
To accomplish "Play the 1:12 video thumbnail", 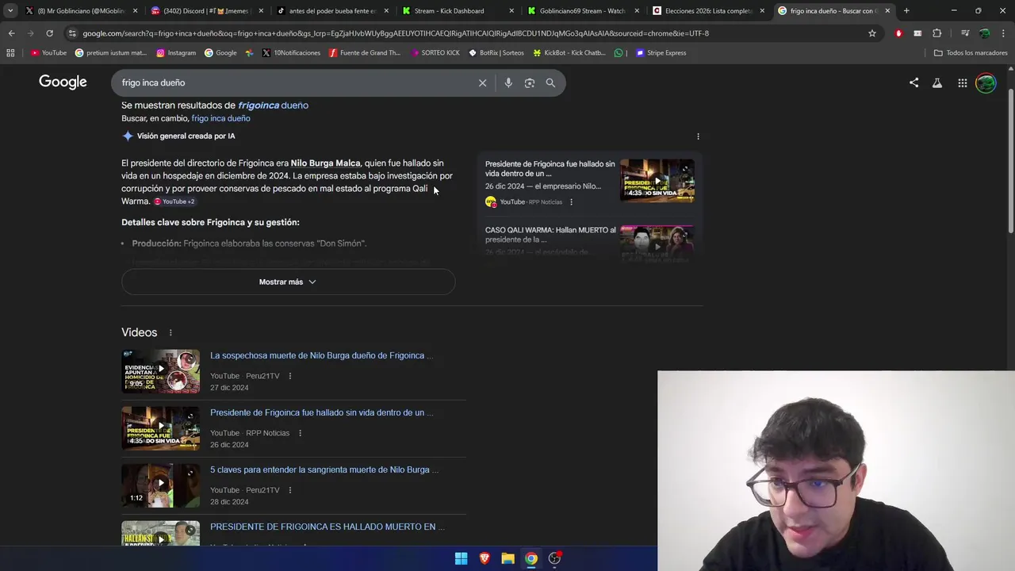I will [x=161, y=485].
